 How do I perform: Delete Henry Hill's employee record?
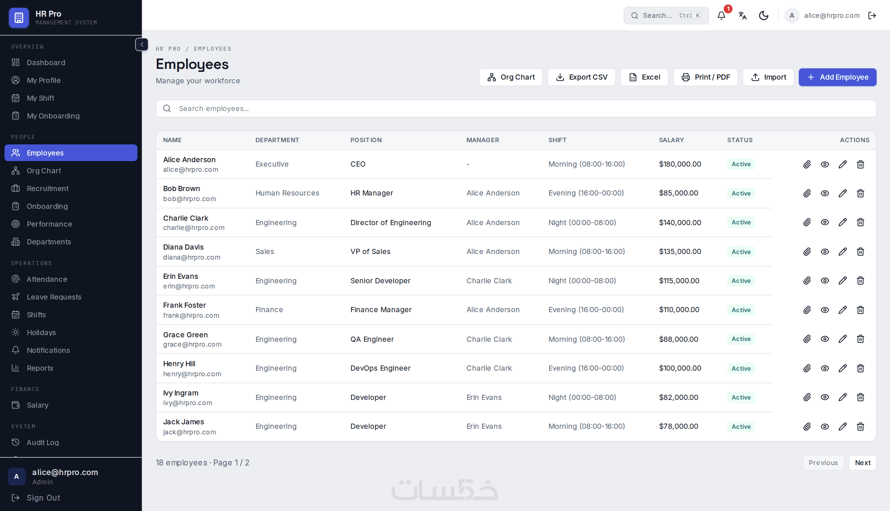860,368
